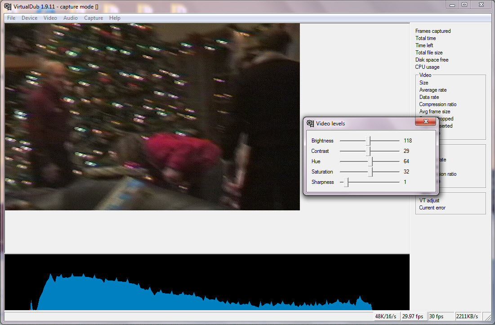Open the Audio menu

[71, 18]
